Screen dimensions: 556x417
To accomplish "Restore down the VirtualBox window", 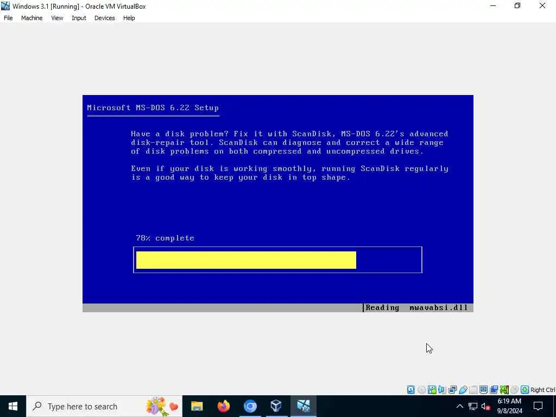I will pos(517,6).
